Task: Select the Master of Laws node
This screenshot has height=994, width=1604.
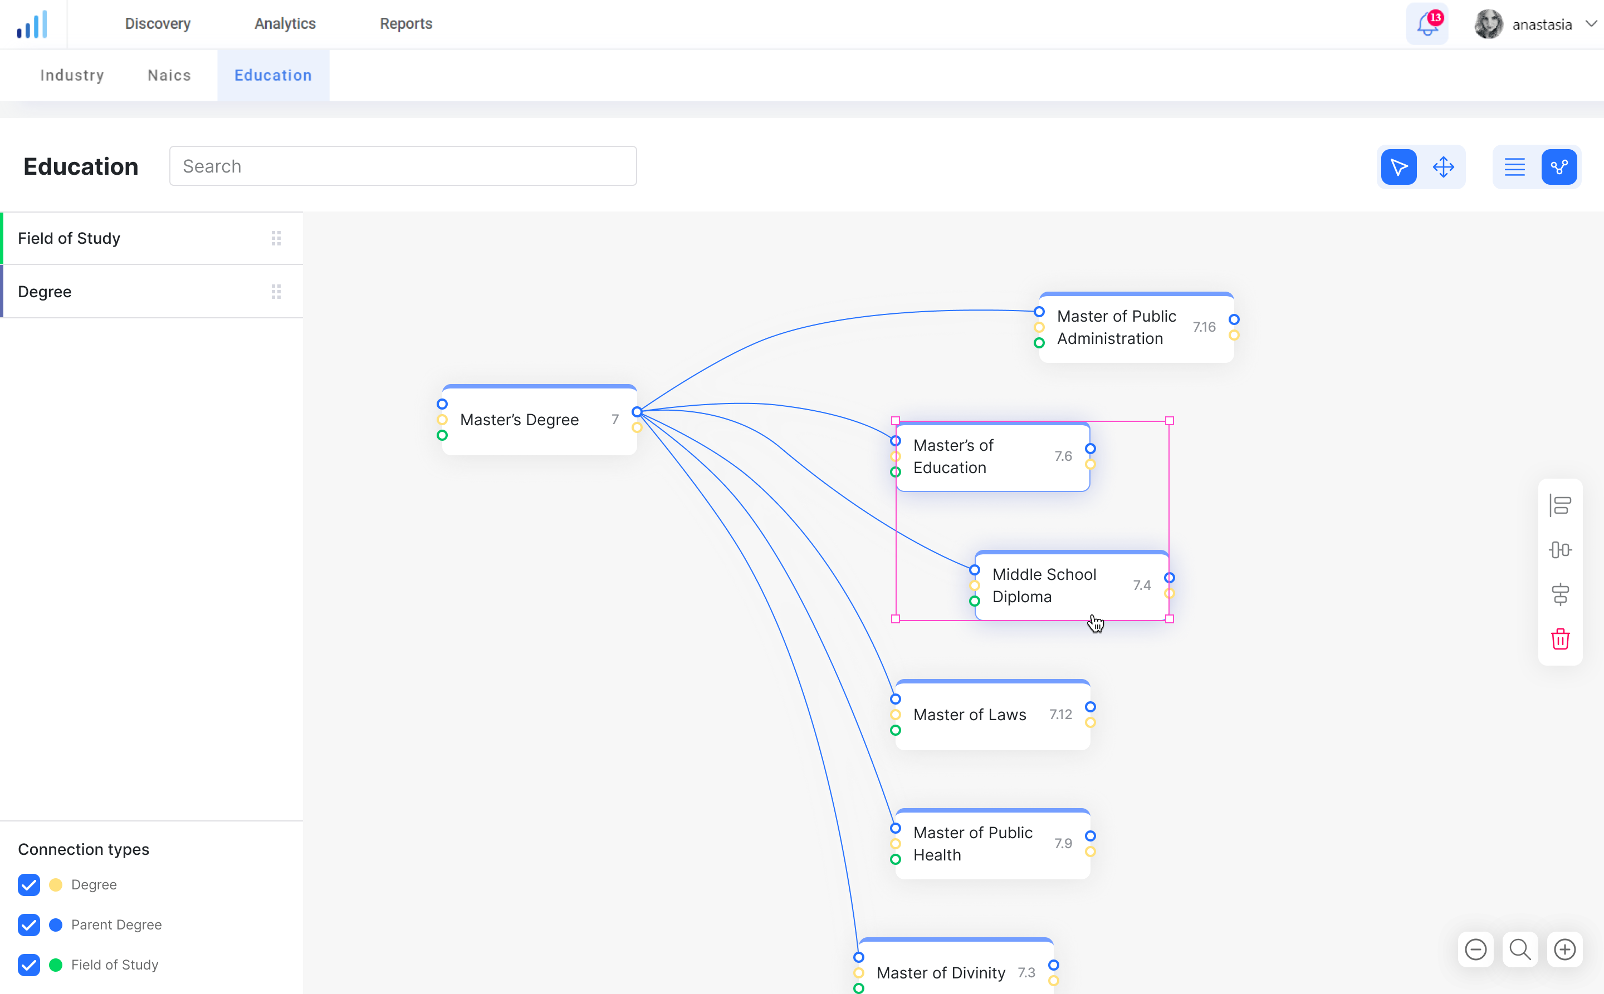Action: point(993,715)
